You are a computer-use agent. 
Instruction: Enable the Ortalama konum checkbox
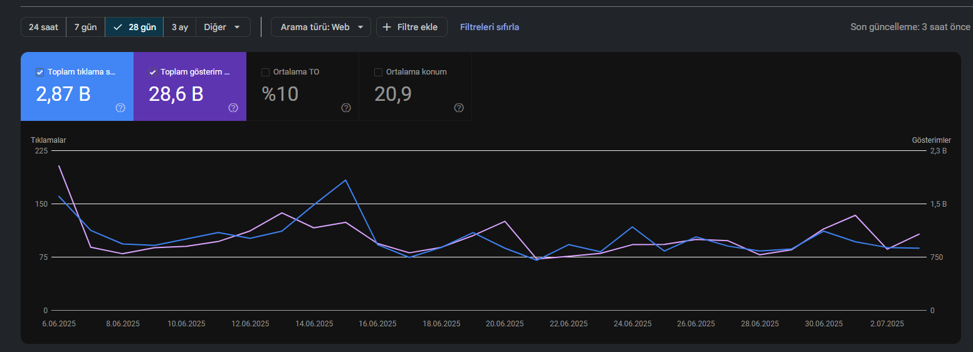click(x=379, y=72)
